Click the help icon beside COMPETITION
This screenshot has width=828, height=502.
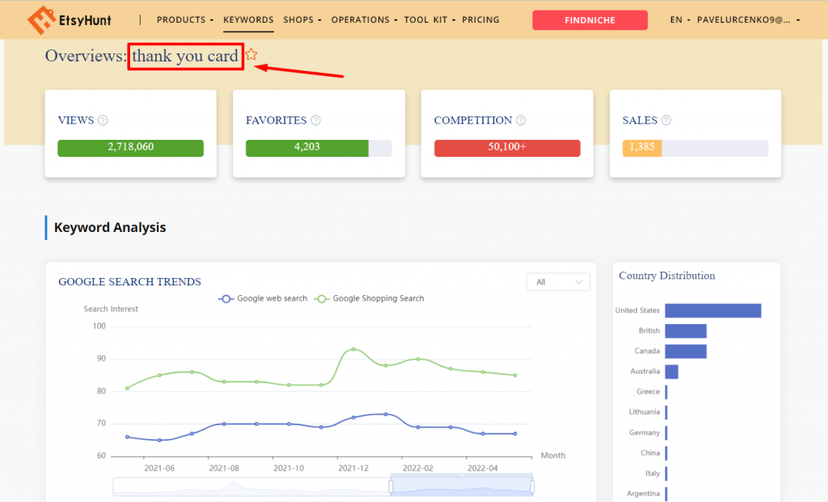[x=521, y=120]
